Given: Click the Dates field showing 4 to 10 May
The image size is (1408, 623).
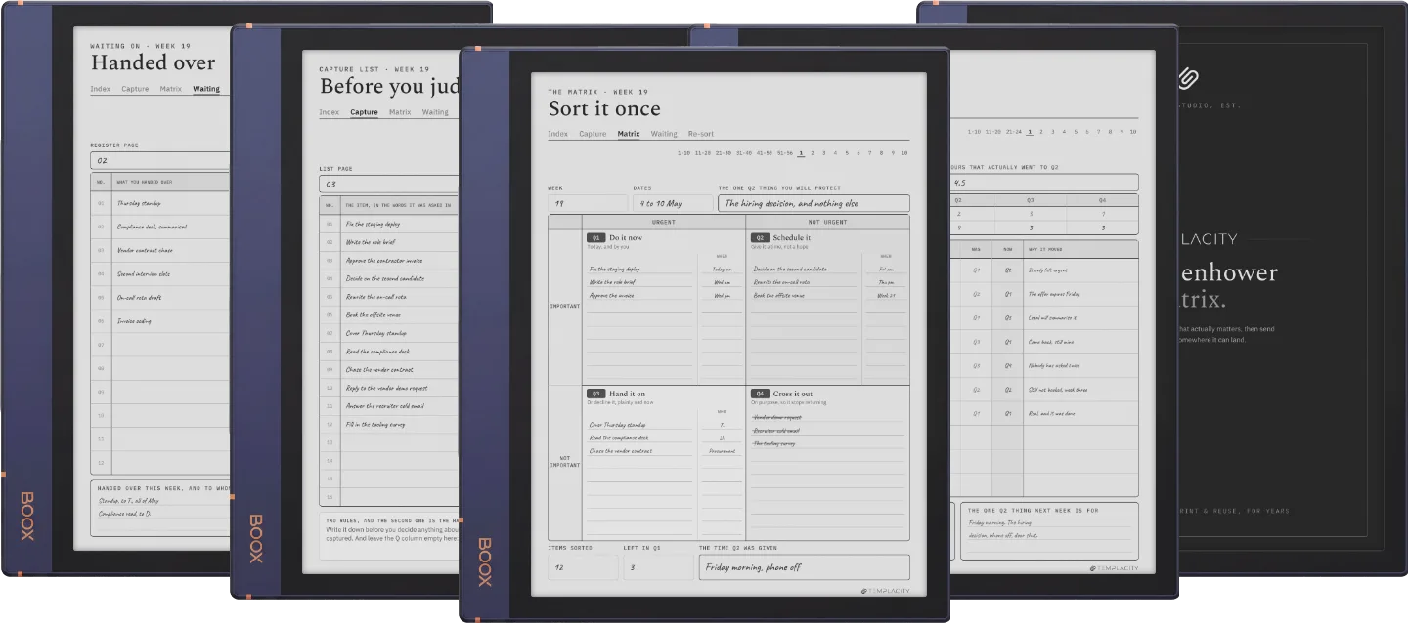Looking at the screenshot, I should click(672, 203).
